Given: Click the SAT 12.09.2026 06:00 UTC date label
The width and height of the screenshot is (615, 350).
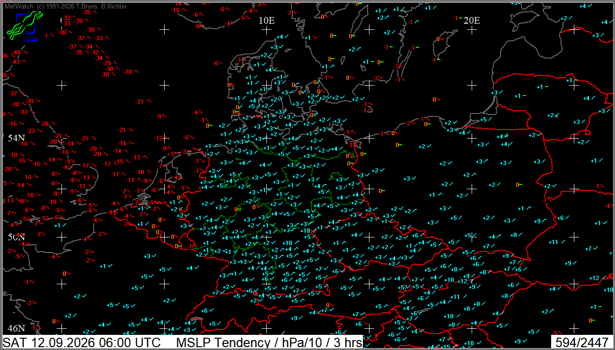Looking at the screenshot, I should tap(82, 342).
